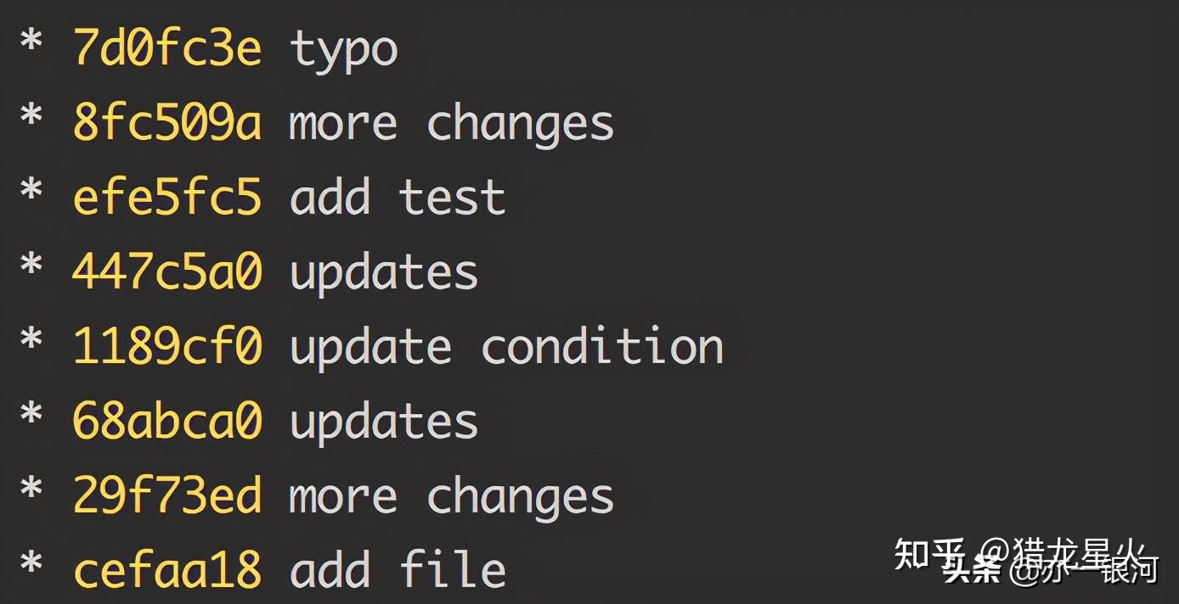Click the 29f73ed commit hash
Image resolution: width=1179 pixels, height=604 pixels.
point(167,497)
